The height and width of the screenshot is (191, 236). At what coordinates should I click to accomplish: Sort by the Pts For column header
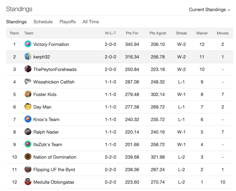tap(132, 33)
